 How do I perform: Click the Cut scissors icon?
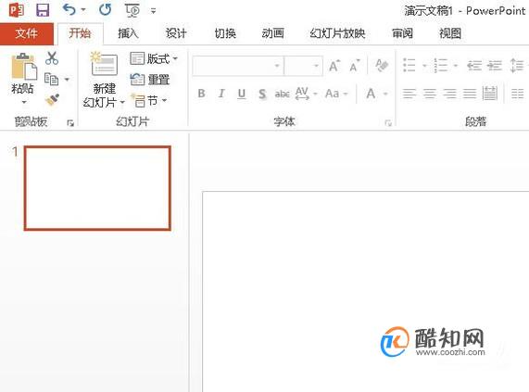tap(52, 58)
